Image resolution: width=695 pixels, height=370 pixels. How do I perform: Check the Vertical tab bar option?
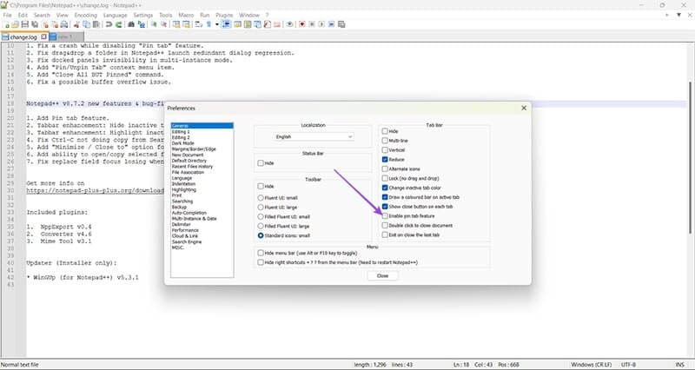coord(385,149)
